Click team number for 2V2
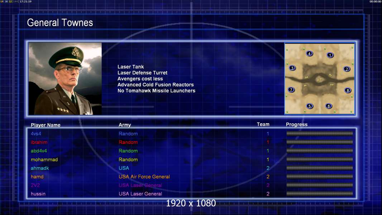Screen dimensions: 382x215 (x=268, y=185)
